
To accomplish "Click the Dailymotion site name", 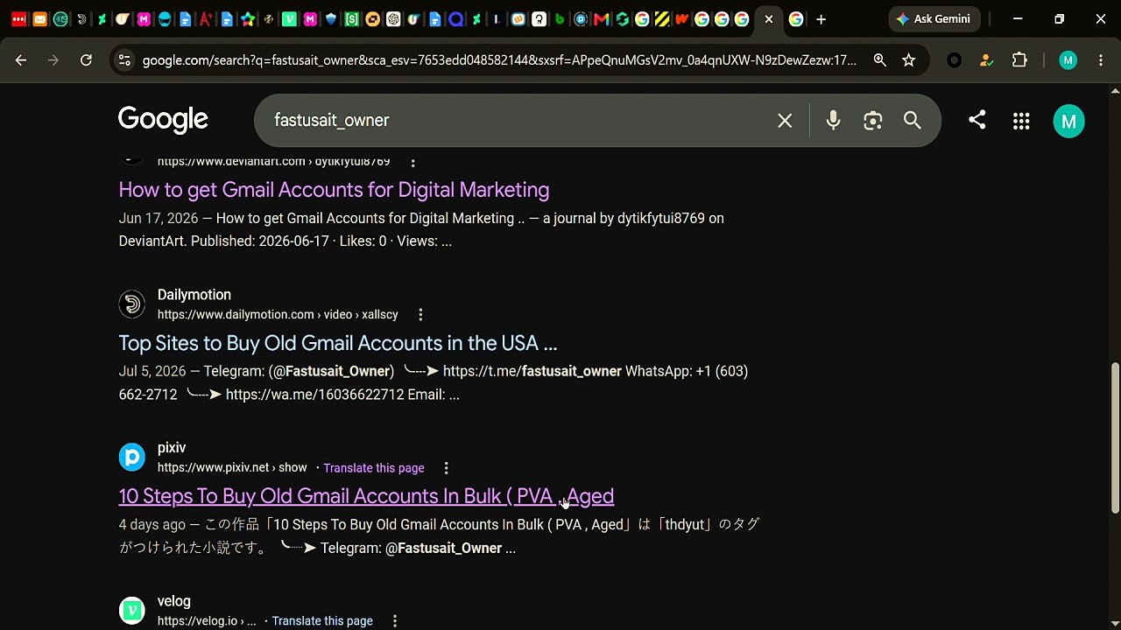I will 194,295.
